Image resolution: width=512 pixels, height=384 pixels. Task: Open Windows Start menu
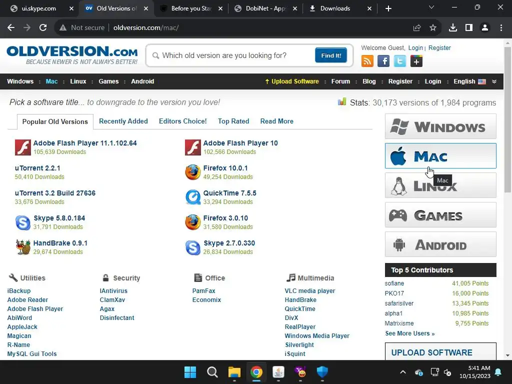tap(190, 372)
